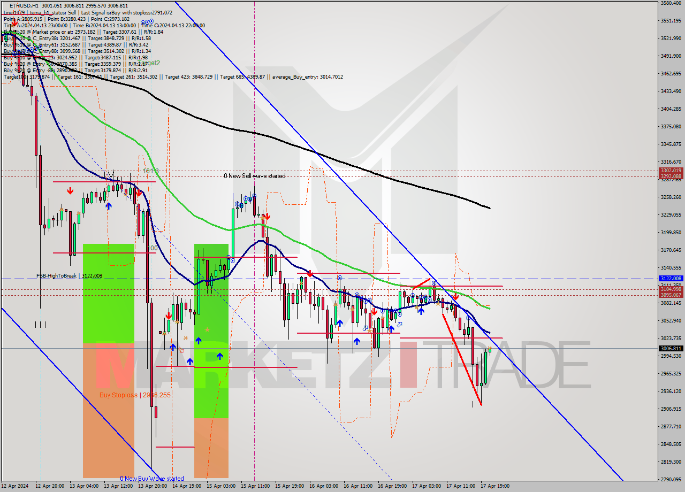
Task: Select the '0 New Sell wave started' label
Action: 255,176
